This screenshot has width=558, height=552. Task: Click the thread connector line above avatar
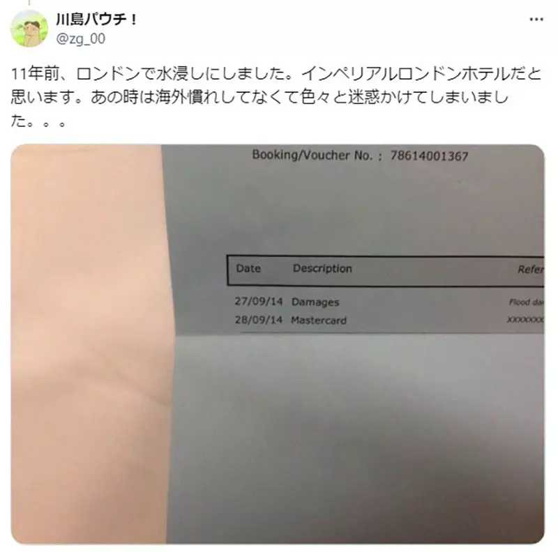pos(29,3)
